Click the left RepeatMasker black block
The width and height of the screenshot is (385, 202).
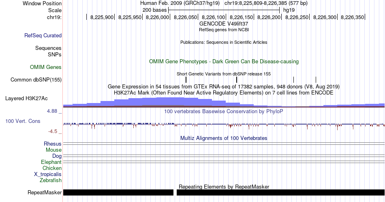[118, 192]
